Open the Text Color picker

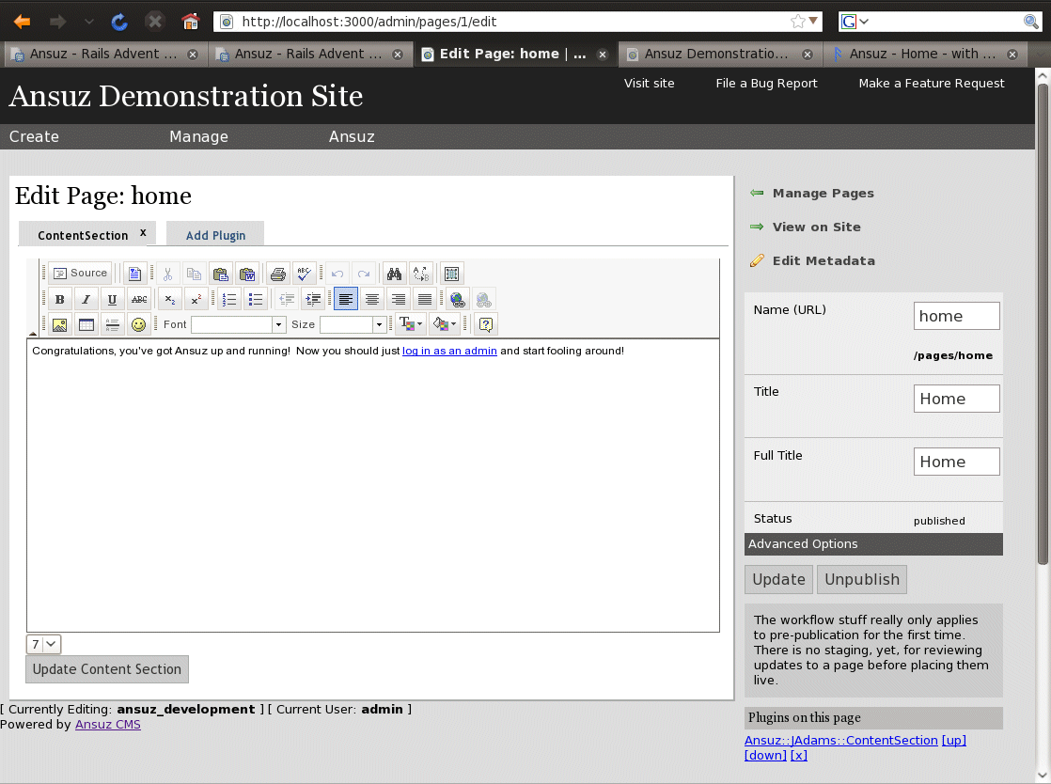pos(410,324)
